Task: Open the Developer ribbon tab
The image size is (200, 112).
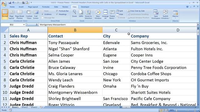Action: coord(85,7)
